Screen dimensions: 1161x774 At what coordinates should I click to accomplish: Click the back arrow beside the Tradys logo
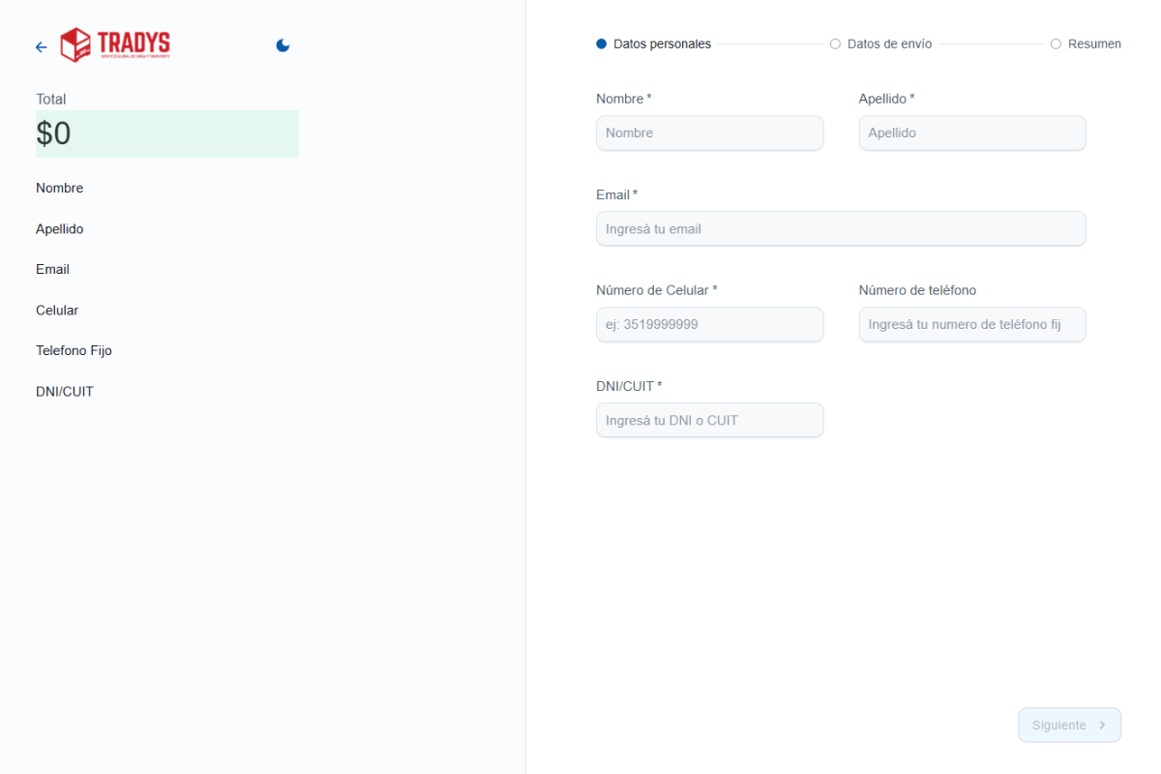click(41, 46)
